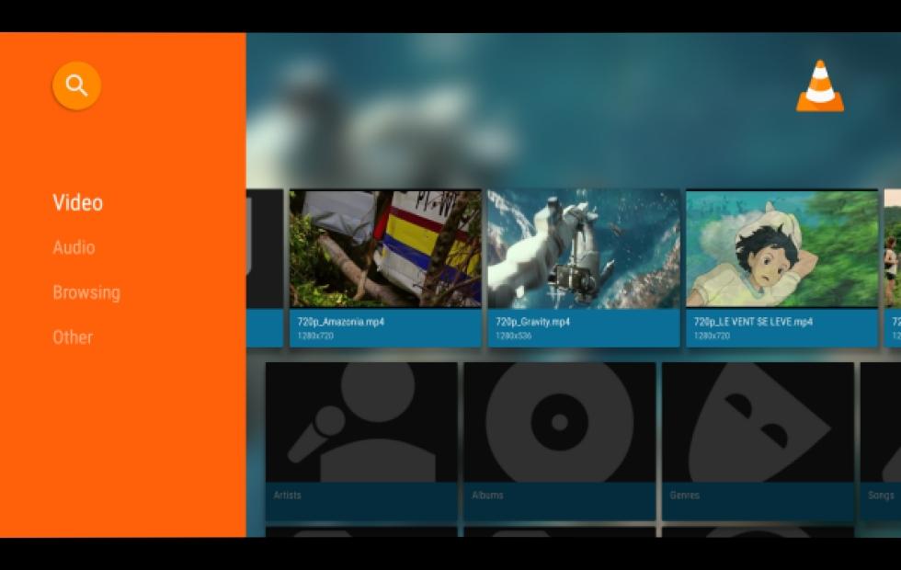Screen dimensions: 901x570
Task: Switch to the Audio section
Action: coord(74,247)
